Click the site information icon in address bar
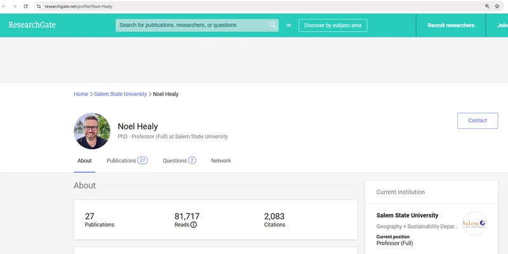508x254 pixels. click(x=39, y=6)
